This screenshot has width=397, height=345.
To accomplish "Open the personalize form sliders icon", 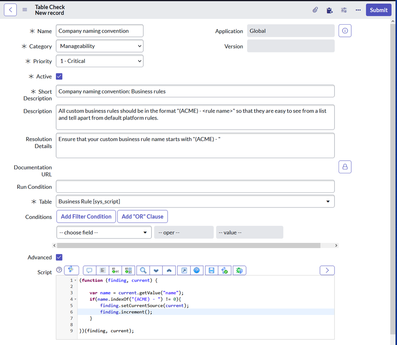I will 344,10.
